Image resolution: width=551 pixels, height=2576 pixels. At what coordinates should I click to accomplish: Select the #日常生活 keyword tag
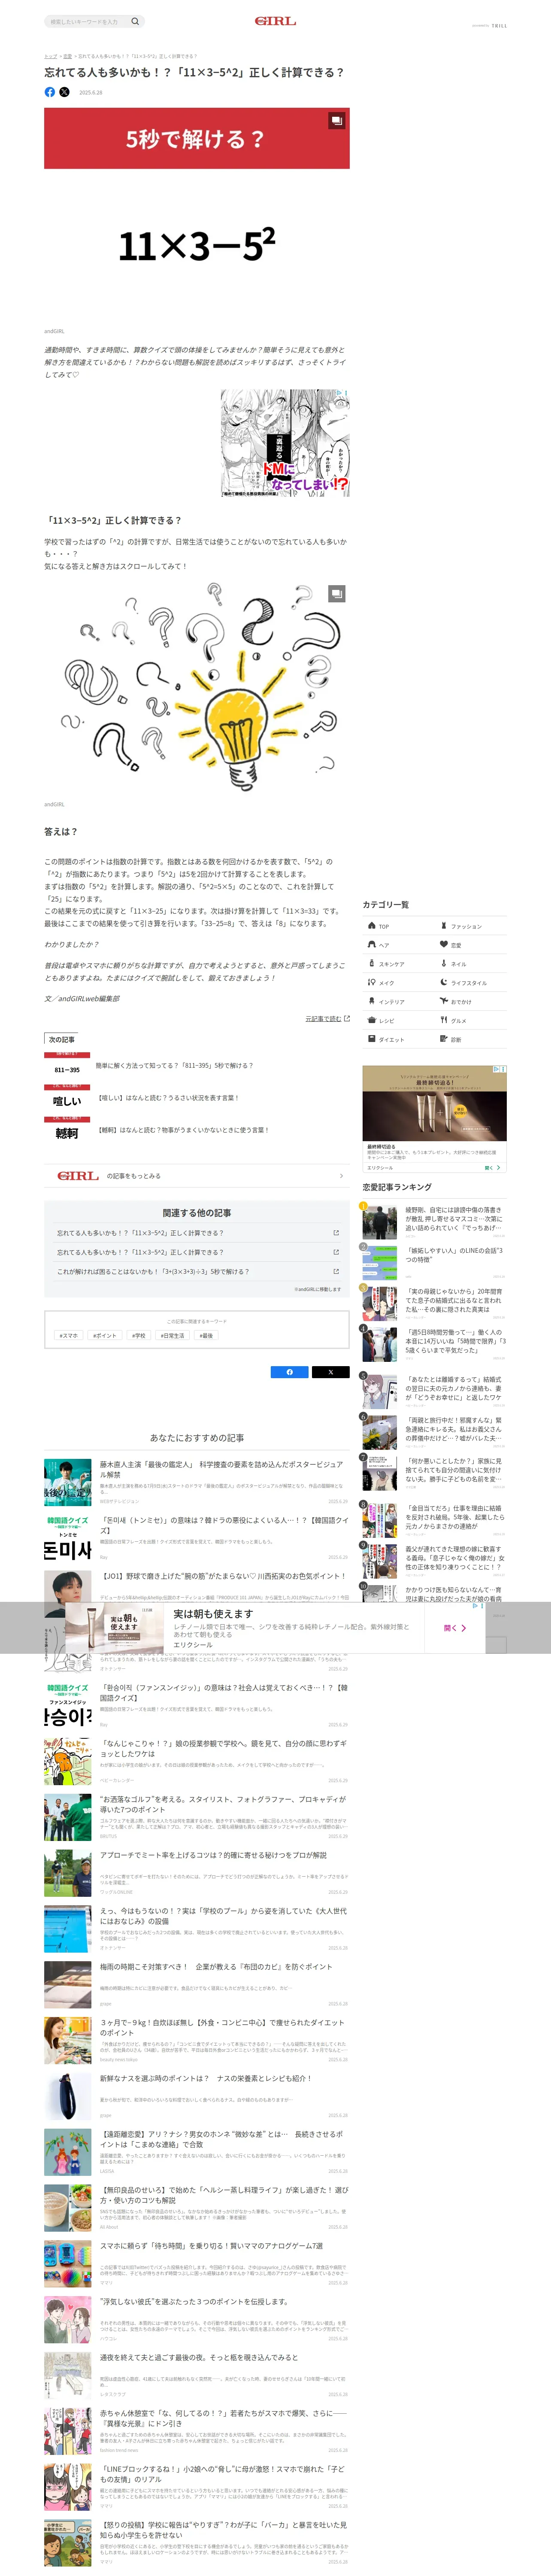(x=172, y=1335)
